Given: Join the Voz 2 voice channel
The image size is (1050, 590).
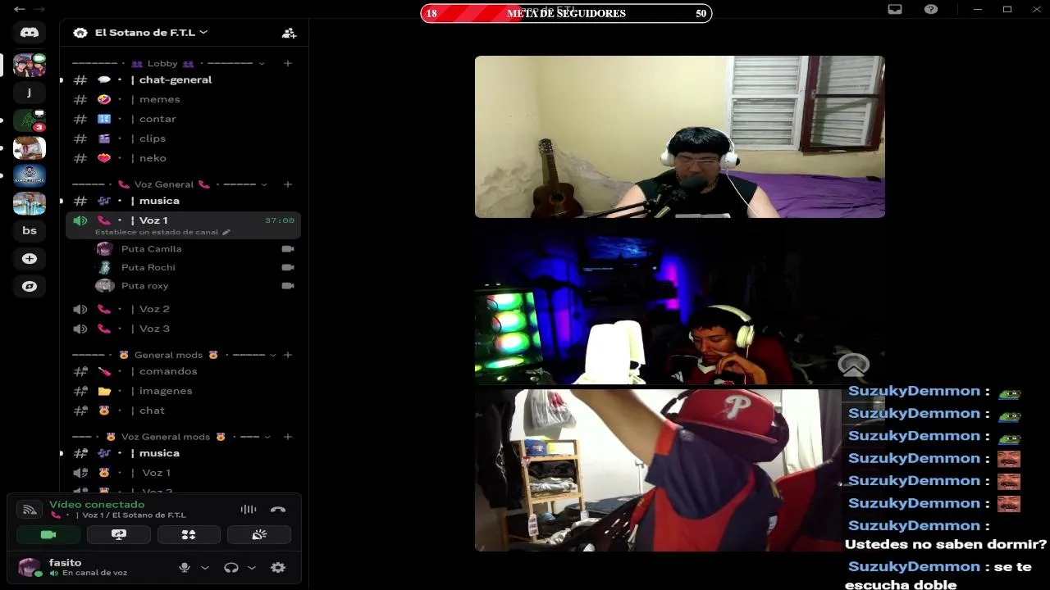Looking at the screenshot, I should point(183,309).
